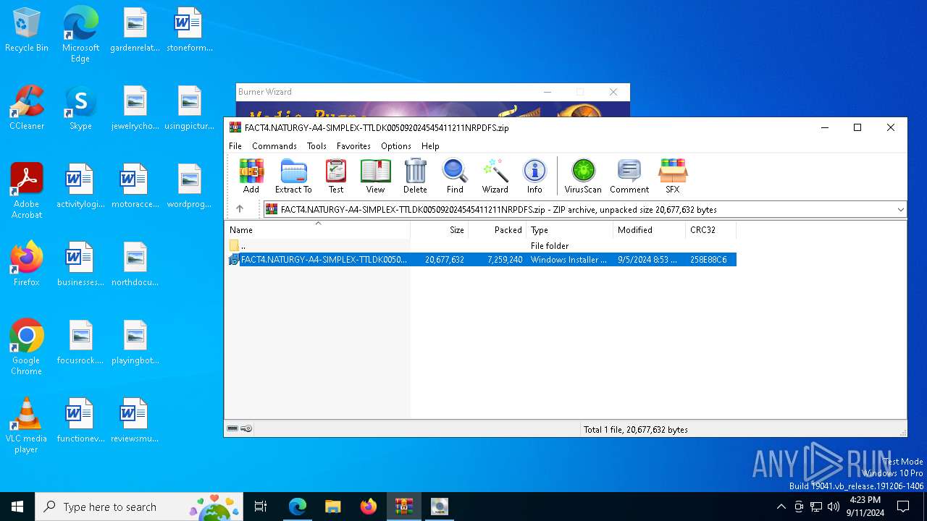Open CCleaner desktop shortcut

coord(27,108)
